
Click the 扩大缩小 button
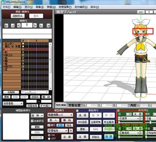(45, 106)
